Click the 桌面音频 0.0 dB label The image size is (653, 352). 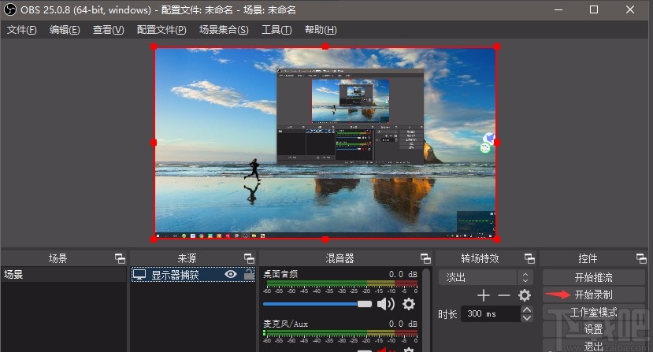403,274
